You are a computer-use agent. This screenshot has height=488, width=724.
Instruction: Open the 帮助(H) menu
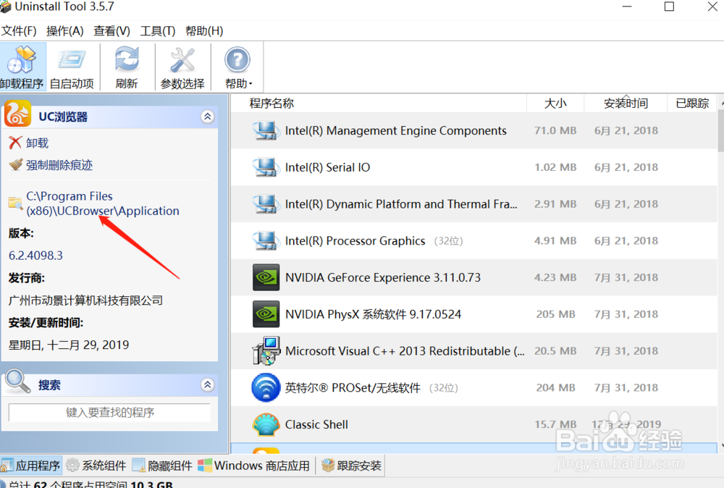(204, 31)
